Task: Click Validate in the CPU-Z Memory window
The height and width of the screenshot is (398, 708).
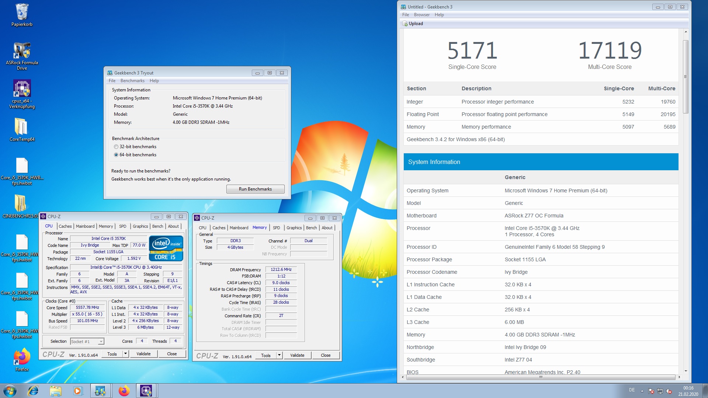Action: pos(297,355)
